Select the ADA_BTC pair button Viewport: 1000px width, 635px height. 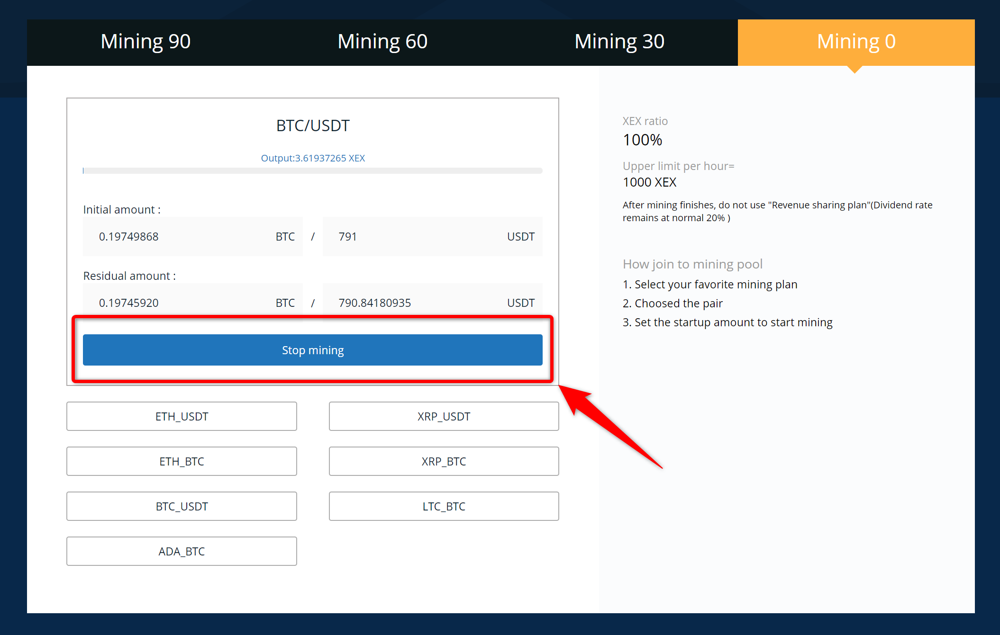click(x=182, y=551)
